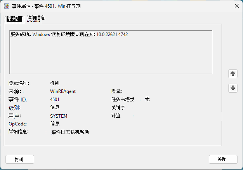Click the 详细信息 label beside help link
The width and height of the screenshot is (243, 170).
[19, 132]
